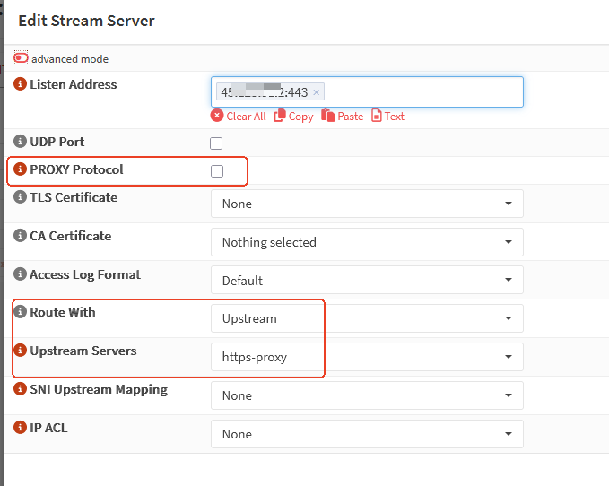Enable the UDP Port checkbox
The width and height of the screenshot is (609, 486).
216,143
